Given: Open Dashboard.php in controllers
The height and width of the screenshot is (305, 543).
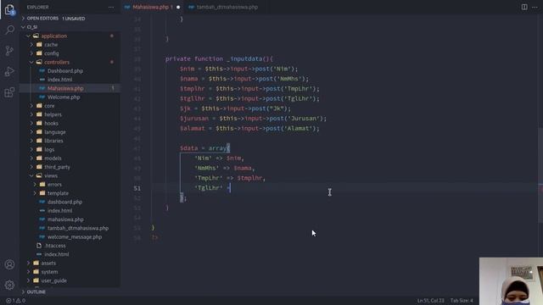Looking at the screenshot, I should coord(65,71).
